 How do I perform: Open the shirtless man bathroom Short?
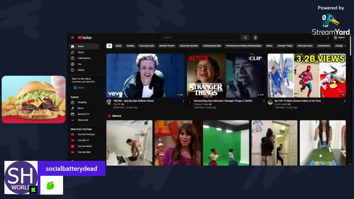click(129, 143)
